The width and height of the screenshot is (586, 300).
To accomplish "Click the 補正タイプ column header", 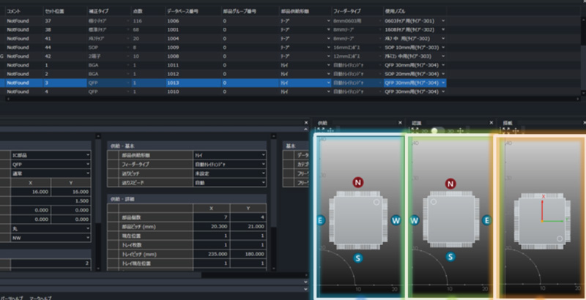I will point(99,12).
